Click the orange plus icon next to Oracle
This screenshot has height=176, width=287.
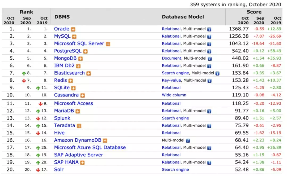[73, 29]
